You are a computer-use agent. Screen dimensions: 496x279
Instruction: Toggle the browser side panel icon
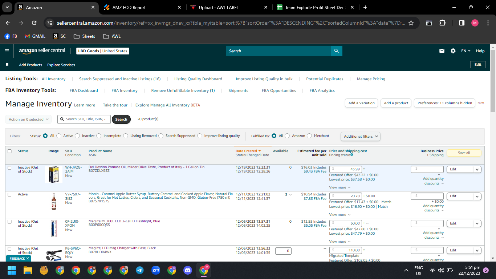(462, 23)
